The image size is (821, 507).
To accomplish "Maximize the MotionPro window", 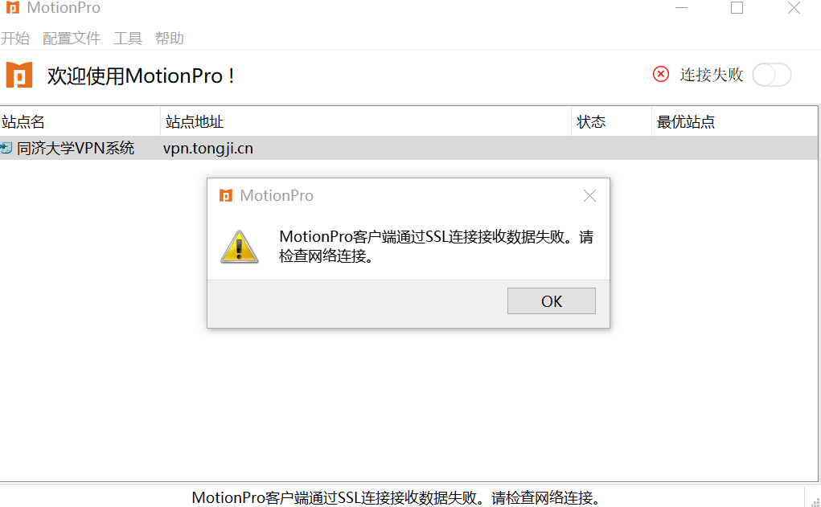I will (x=737, y=8).
